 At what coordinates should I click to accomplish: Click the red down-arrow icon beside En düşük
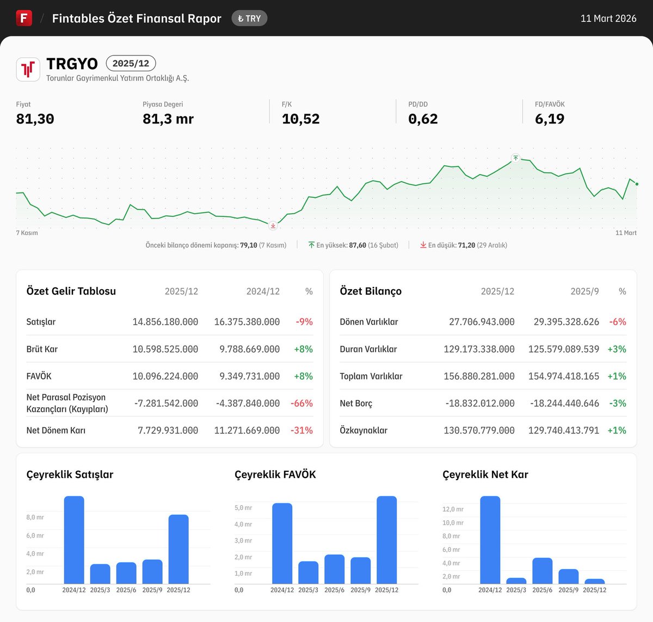click(423, 245)
